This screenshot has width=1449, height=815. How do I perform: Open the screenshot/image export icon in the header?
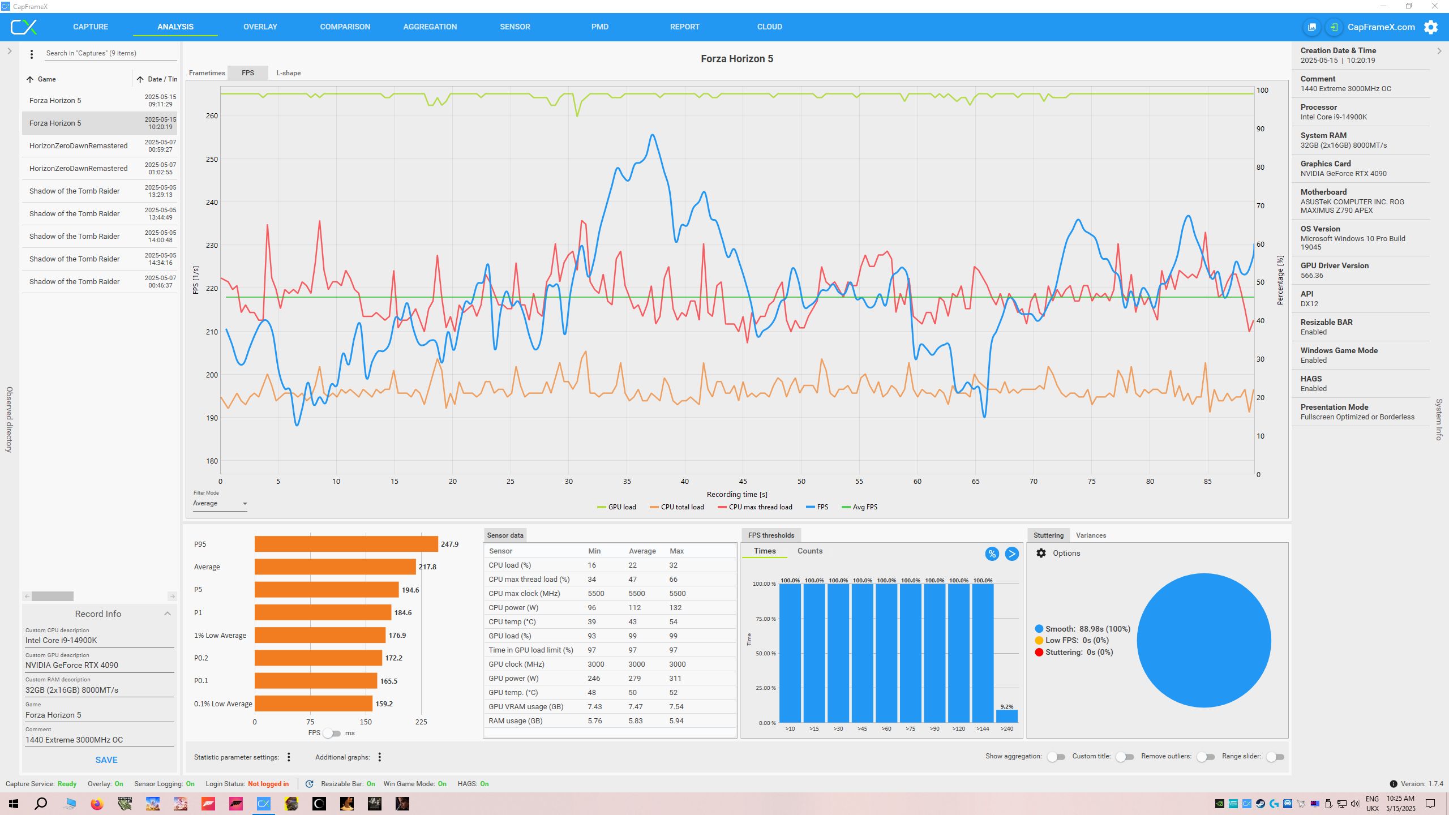pyautogui.click(x=1312, y=27)
